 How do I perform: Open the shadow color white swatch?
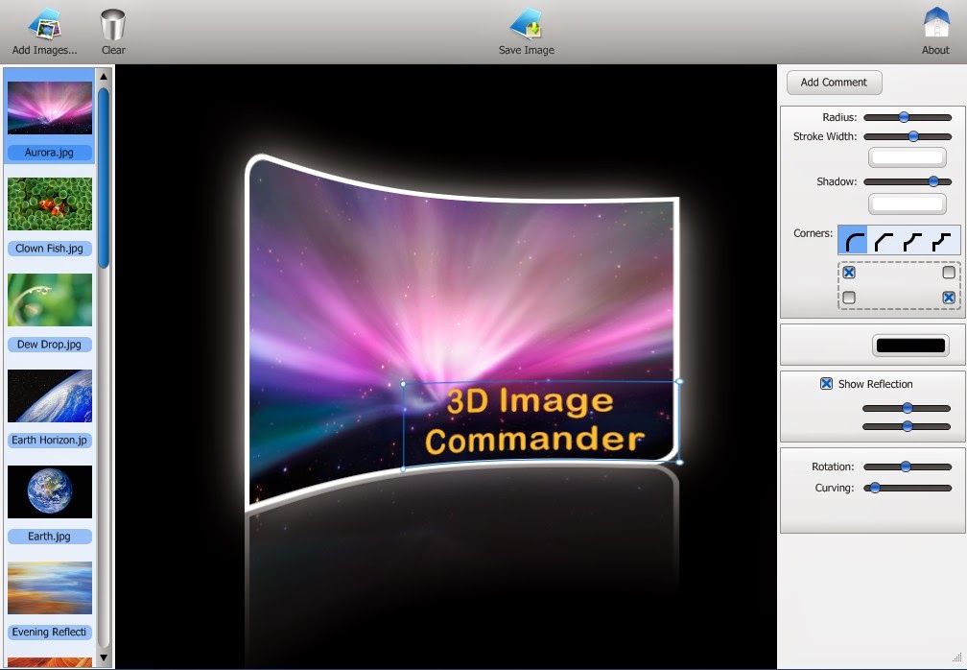pos(908,203)
